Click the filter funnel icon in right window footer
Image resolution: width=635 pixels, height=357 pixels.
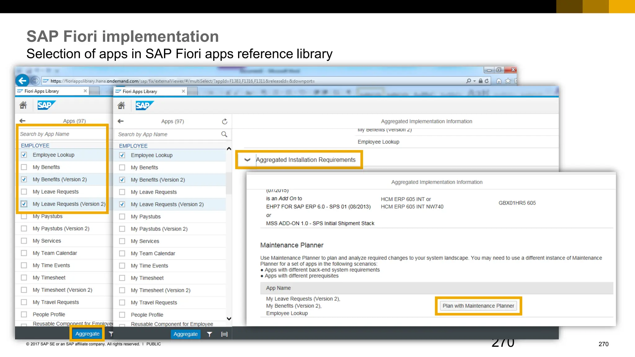(x=210, y=334)
